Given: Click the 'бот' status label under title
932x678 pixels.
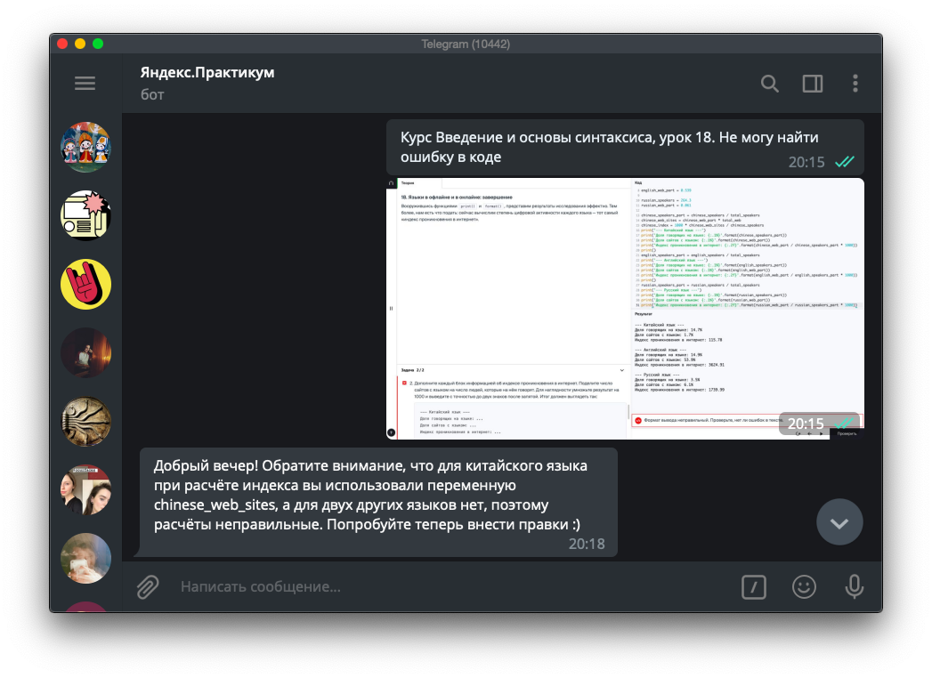Looking at the screenshot, I should (152, 94).
